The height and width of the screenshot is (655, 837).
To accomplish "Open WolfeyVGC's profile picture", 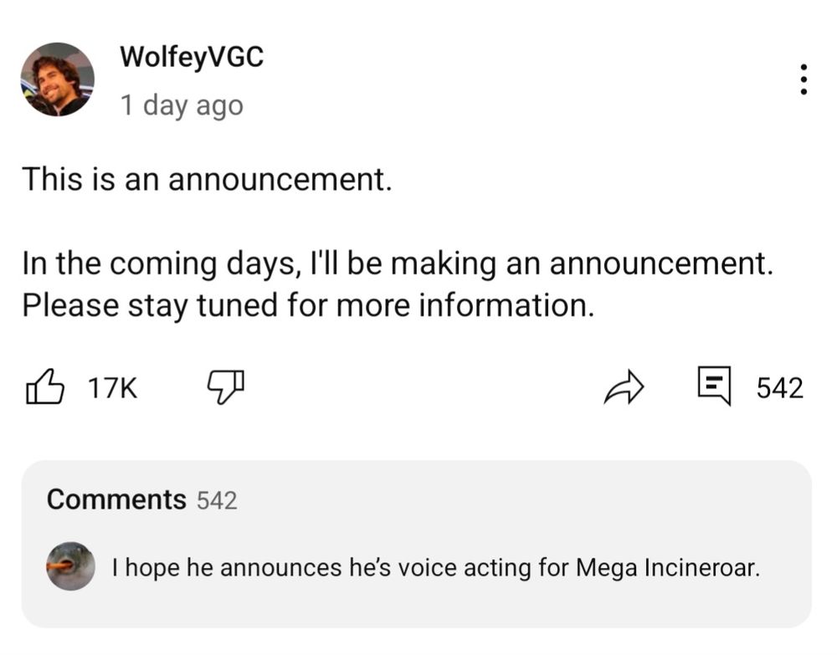I will pyautogui.click(x=57, y=79).
